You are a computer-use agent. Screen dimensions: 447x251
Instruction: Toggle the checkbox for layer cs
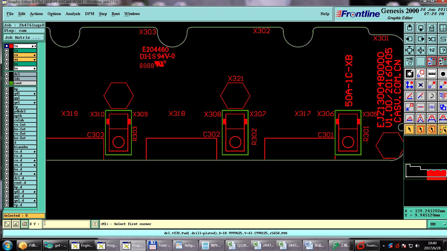[x=7, y=55]
